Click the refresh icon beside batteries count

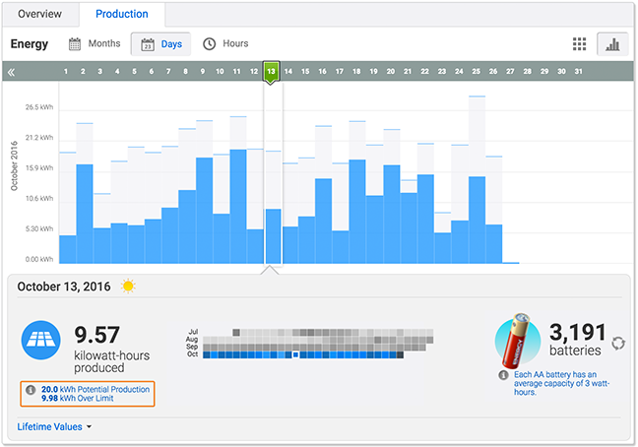(618, 344)
